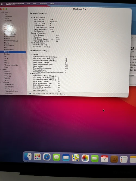136x181 pixels.
Task: Click Power in the path bar
Action: (x=63, y=94)
